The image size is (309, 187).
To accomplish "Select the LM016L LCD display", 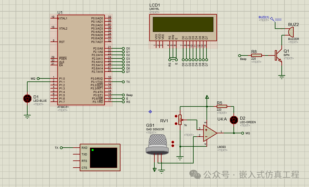I will tap(183, 27).
